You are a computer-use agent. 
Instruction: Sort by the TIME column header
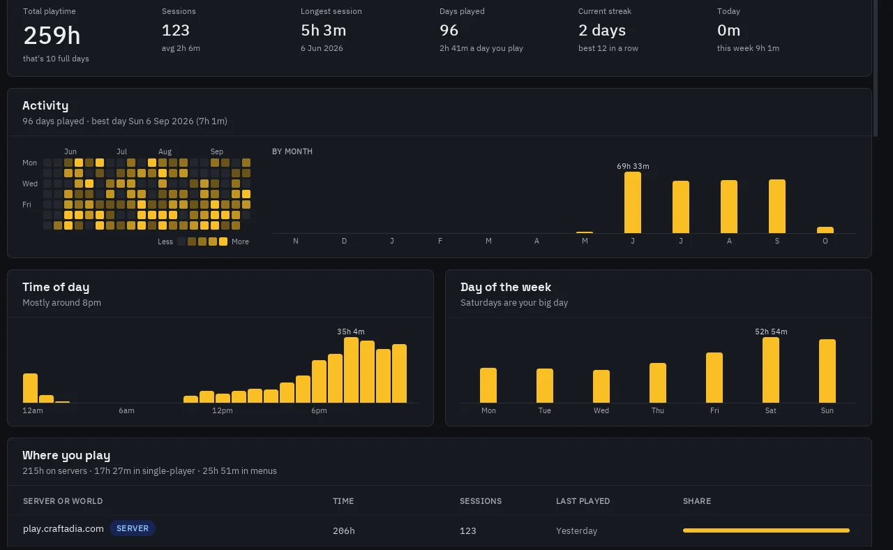coord(343,501)
